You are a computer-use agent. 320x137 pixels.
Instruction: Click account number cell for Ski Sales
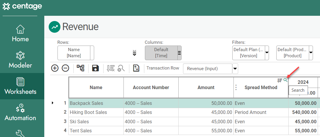[x=151, y=122]
